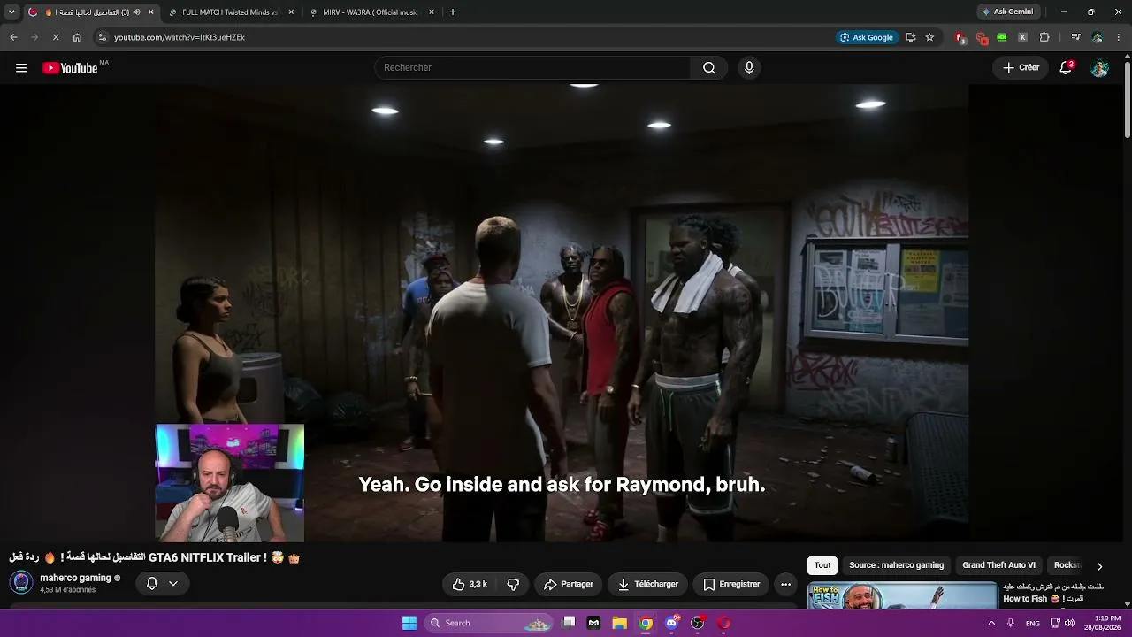Screen dimensions: 1132x637
Task: Open Chrome media controls
Action: (1075, 37)
